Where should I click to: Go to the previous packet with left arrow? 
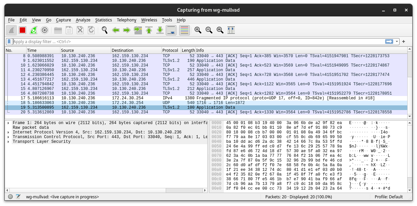tap(116, 30)
